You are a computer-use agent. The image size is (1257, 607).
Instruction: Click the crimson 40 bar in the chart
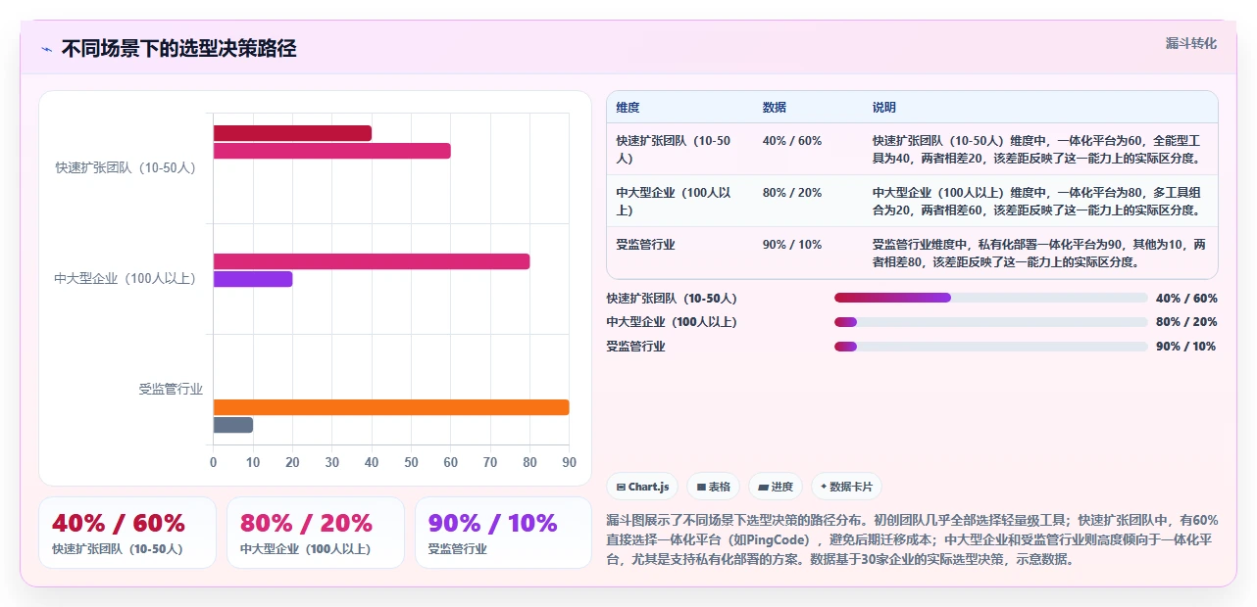292,133
